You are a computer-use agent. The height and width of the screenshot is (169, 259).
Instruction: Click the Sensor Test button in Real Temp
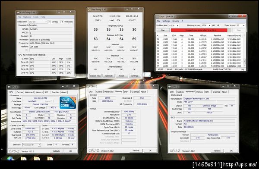tap(95, 75)
